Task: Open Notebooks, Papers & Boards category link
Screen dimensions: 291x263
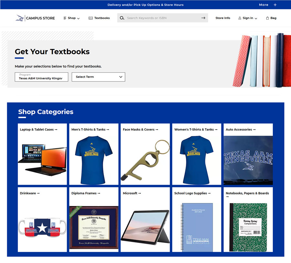Action: [247, 194]
